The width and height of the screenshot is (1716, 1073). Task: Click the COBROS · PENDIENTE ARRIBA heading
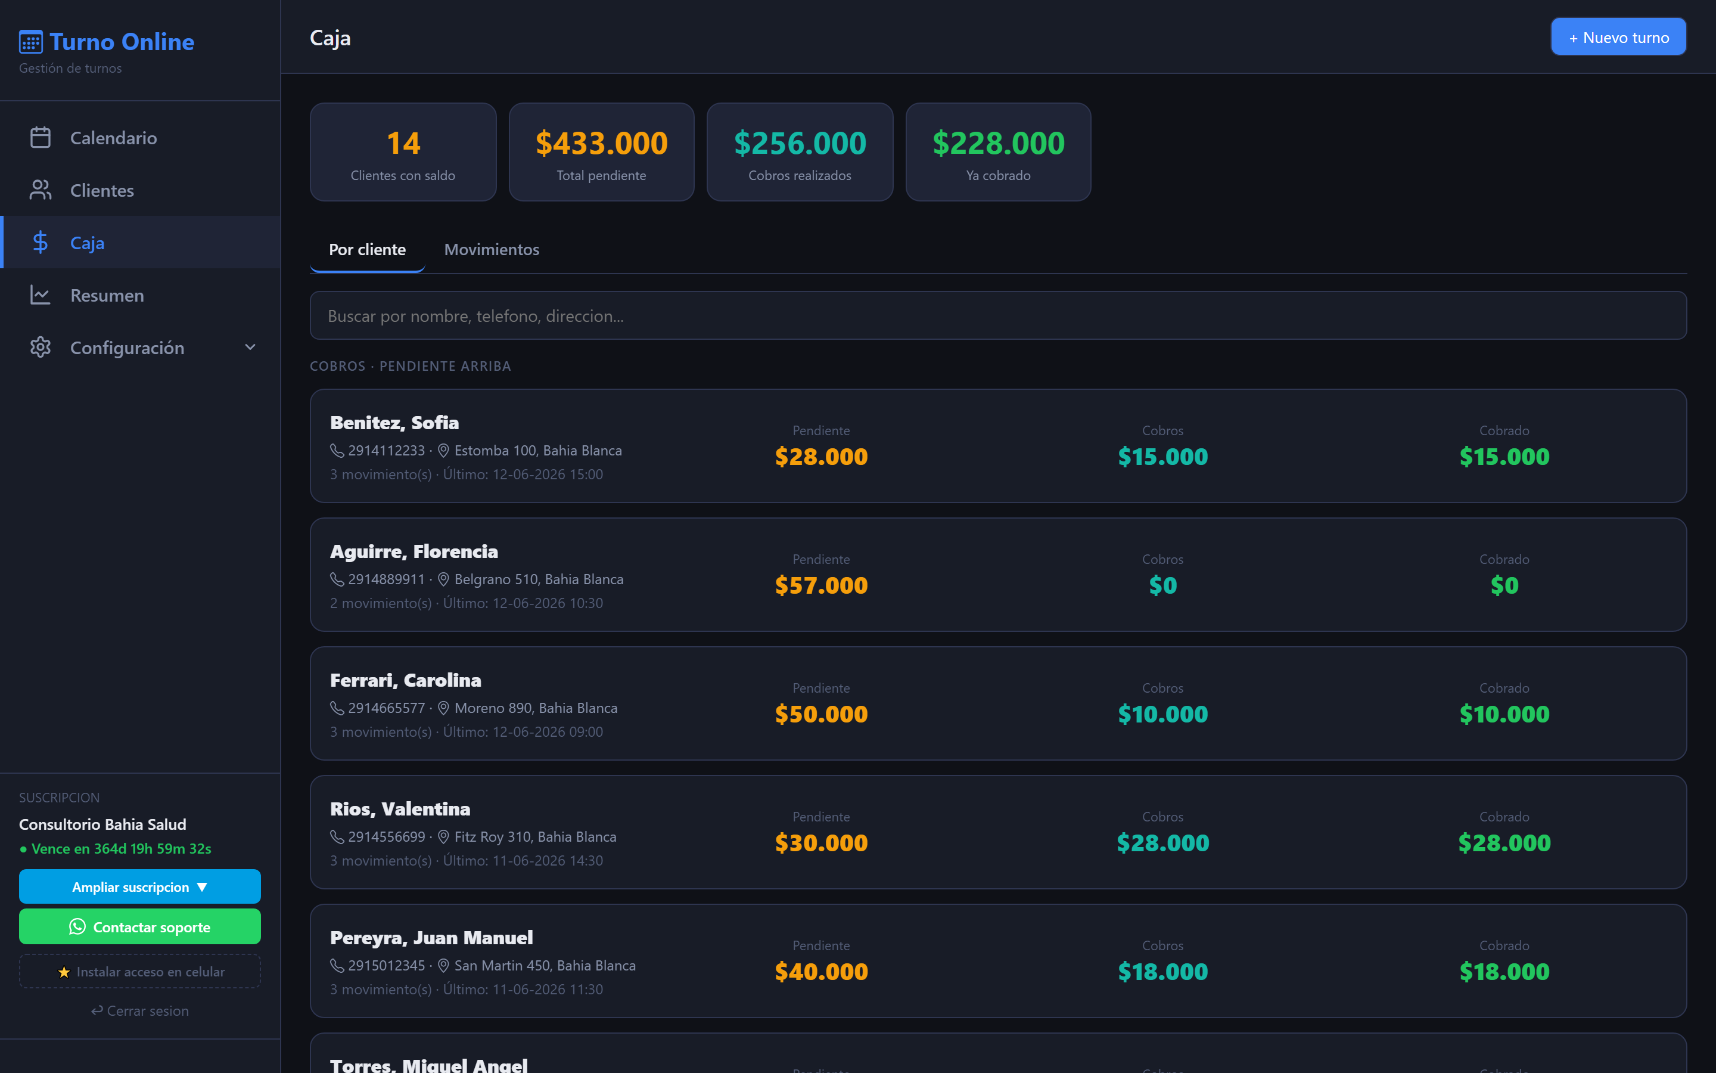[411, 366]
